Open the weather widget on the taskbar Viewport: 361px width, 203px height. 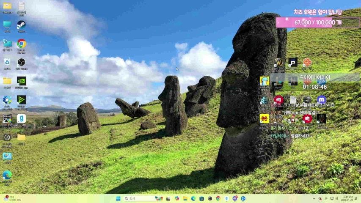13,198
